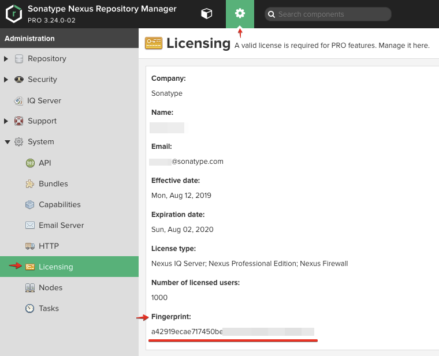This screenshot has height=356, width=439.
Task: Click the Administration gear icon
Action: click(240, 14)
